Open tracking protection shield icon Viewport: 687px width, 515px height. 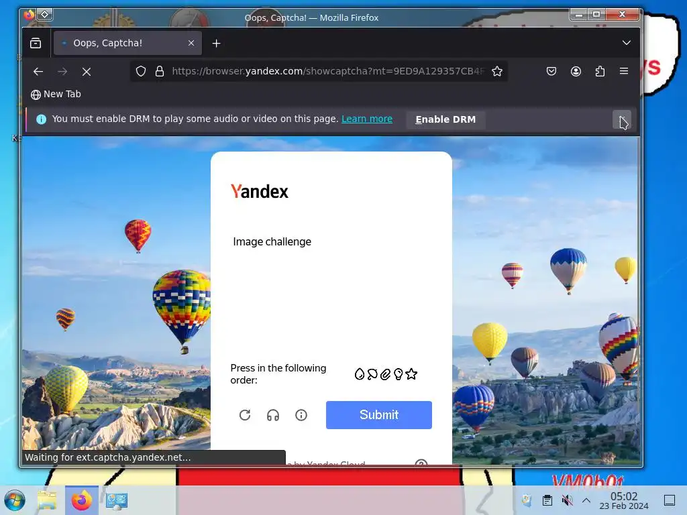tap(141, 71)
